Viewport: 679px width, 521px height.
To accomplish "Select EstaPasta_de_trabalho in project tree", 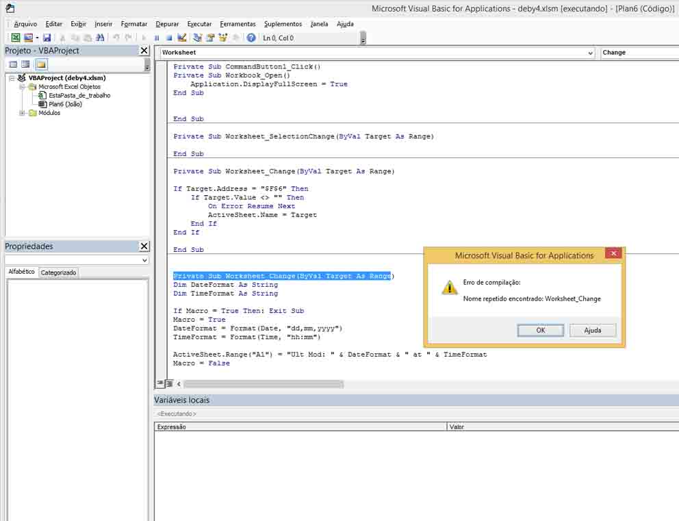I will [x=79, y=95].
